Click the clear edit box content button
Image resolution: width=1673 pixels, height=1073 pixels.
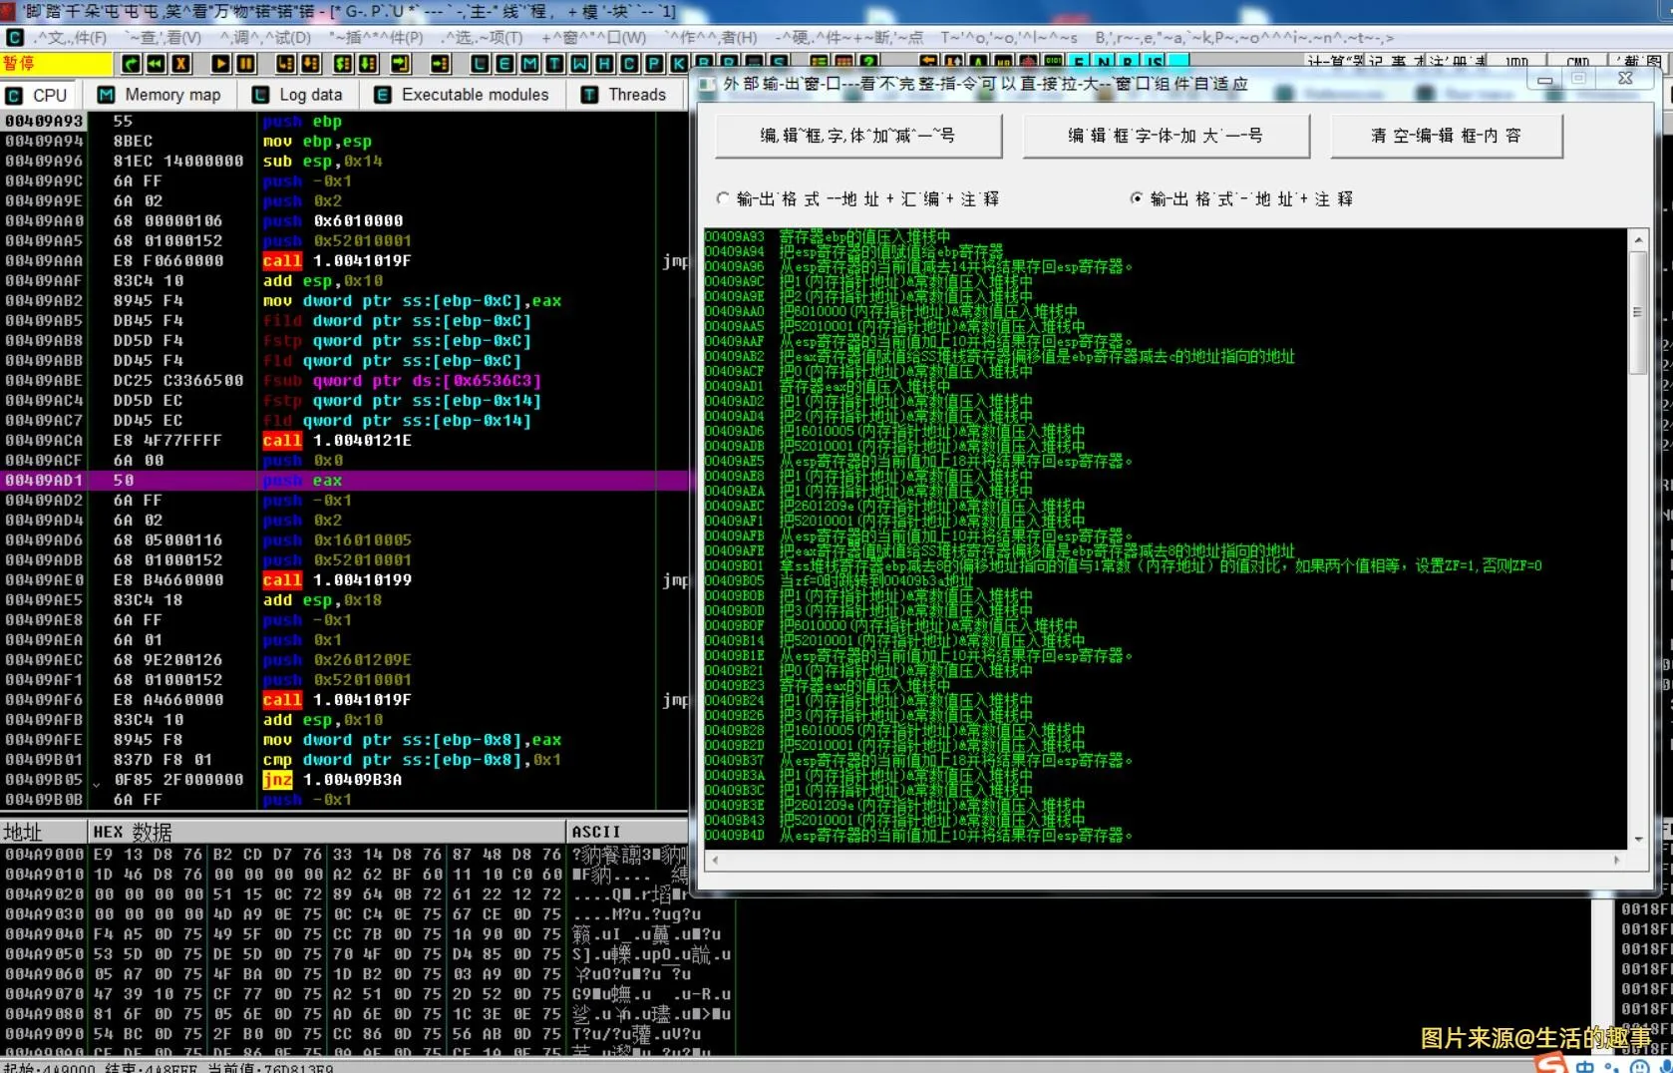click(x=1446, y=136)
